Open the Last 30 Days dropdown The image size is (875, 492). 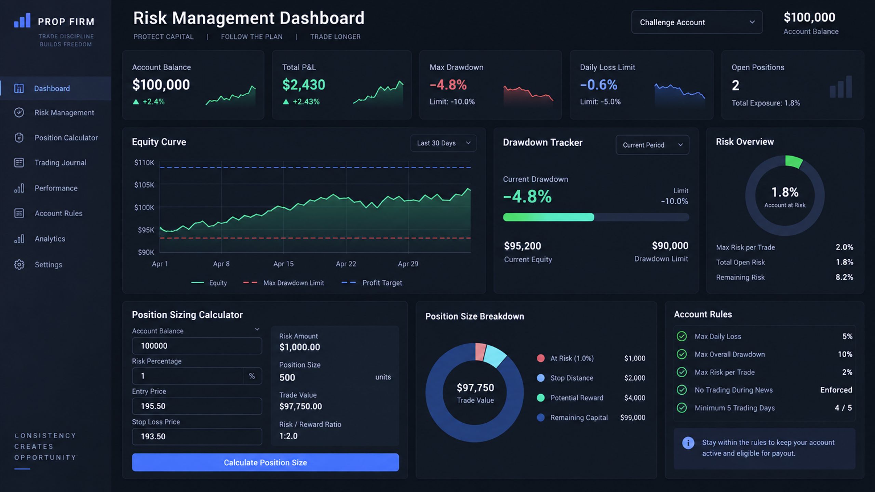[x=443, y=143]
